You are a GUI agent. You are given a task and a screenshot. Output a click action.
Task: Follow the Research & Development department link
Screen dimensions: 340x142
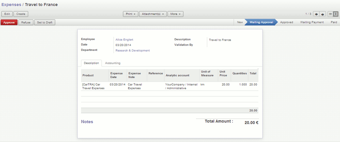click(132, 51)
